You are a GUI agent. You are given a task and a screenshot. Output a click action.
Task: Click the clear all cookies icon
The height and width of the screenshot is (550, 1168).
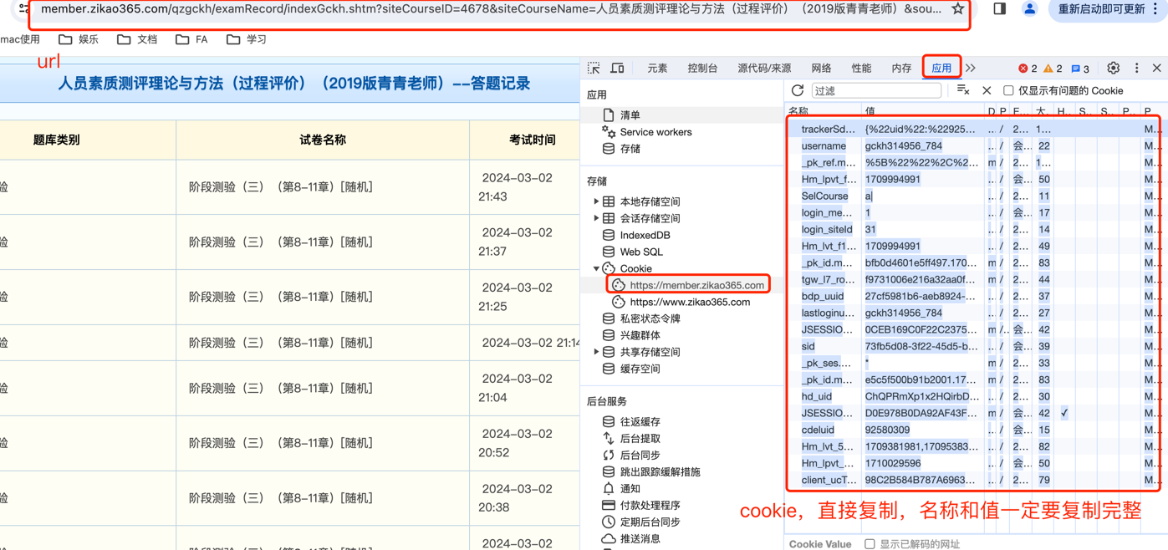tap(963, 90)
